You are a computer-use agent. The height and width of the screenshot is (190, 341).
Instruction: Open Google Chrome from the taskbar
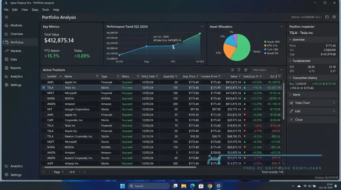[x=210, y=186]
